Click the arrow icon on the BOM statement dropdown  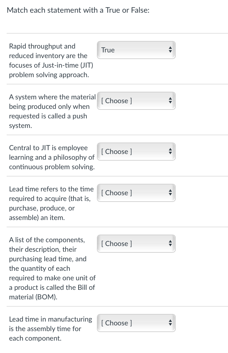(x=170, y=243)
